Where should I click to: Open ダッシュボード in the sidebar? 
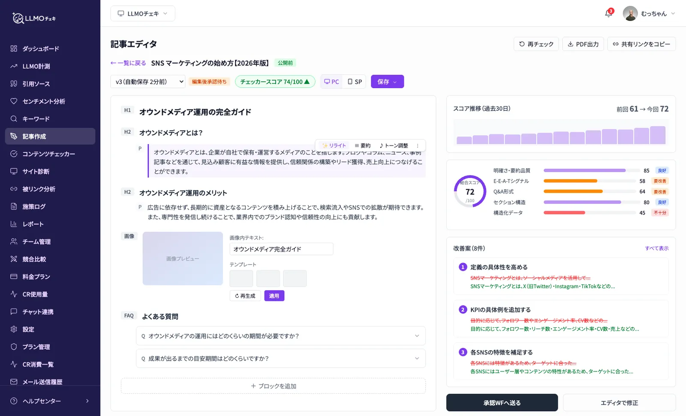click(50, 49)
